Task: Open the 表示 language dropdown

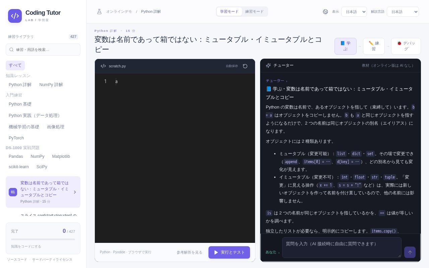Action: pyautogui.click(x=354, y=12)
